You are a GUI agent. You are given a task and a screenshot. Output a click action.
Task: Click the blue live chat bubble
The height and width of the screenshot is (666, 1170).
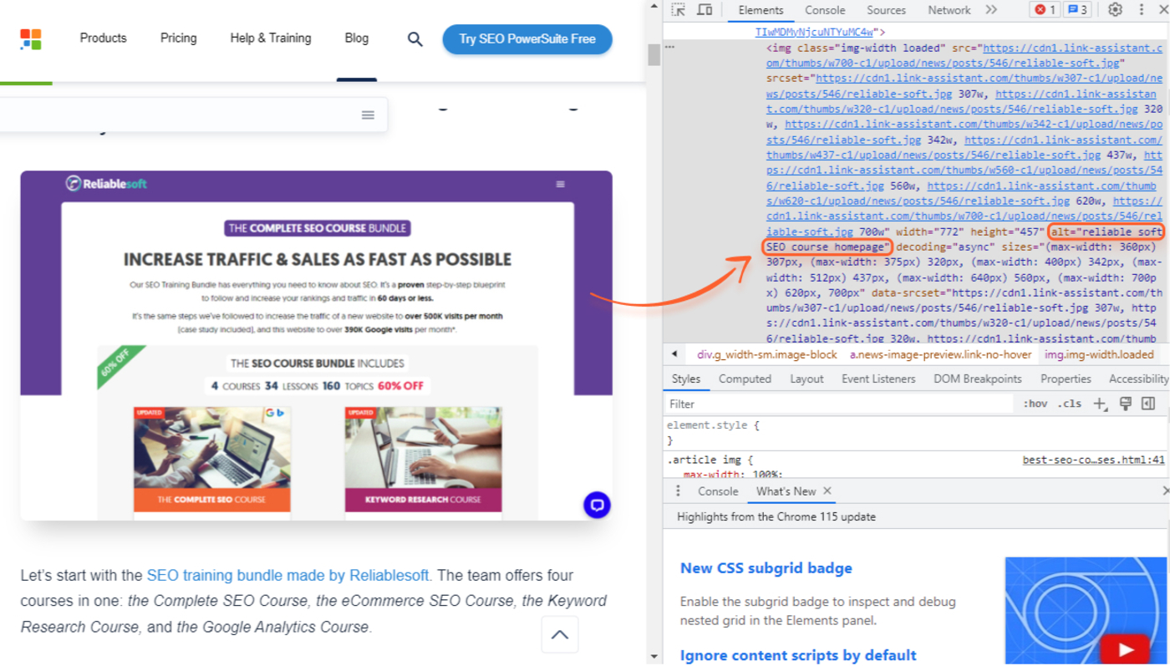pyautogui.click(x=597, y=505)
